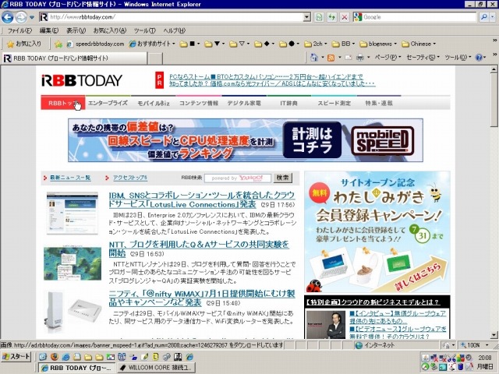This screenshot has width=499, height=374.
Task: Click the RBB検索 Yahoo search field
Action: pos(237,178)
